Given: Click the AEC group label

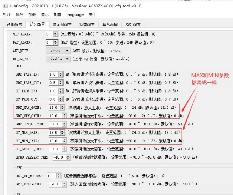Looking at the screenshot, I should click(19, 168).
